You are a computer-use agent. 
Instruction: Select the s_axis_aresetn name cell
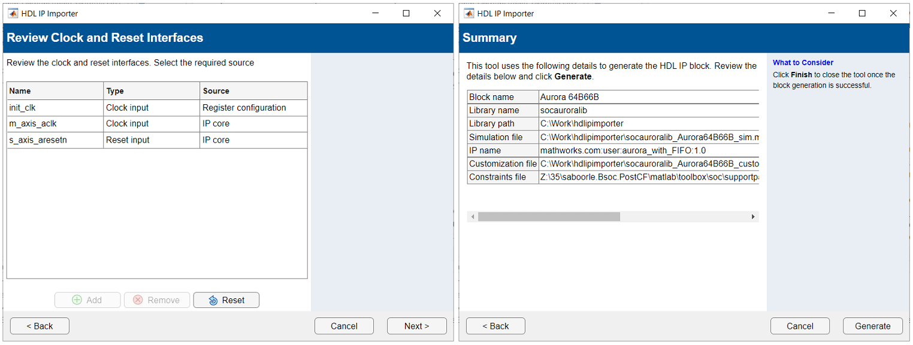pyautogui.click(x=55, y=140)
